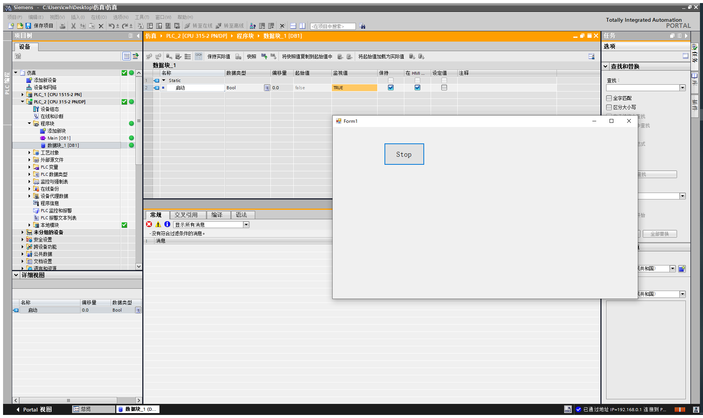Click the error filter icon in messages
This screenshot has height=418, width=703.
tap(149, 224)
